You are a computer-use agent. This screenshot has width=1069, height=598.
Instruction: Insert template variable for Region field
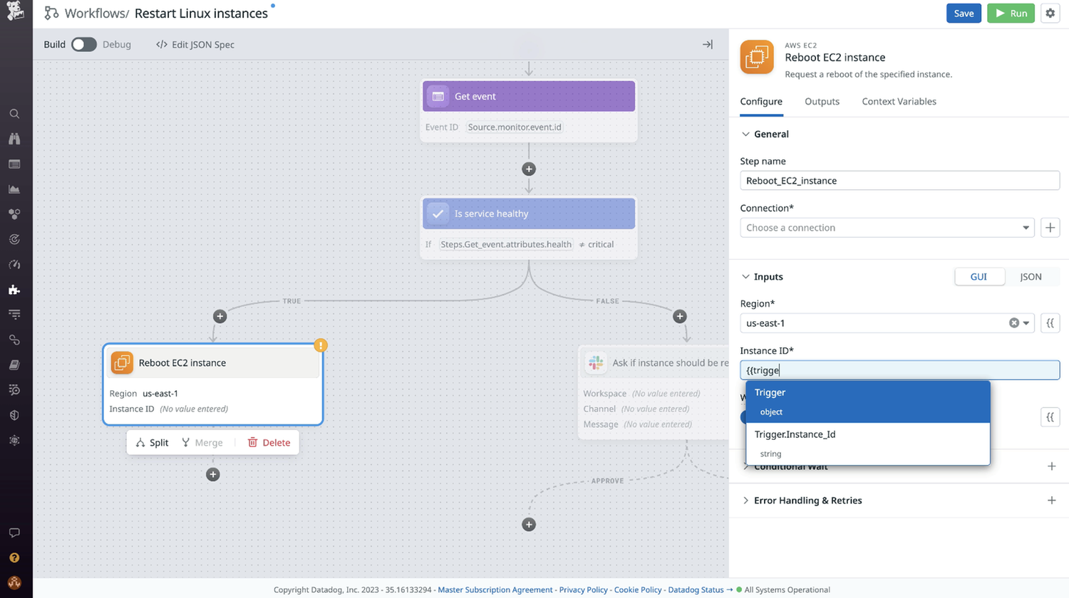click(1050, 323)
